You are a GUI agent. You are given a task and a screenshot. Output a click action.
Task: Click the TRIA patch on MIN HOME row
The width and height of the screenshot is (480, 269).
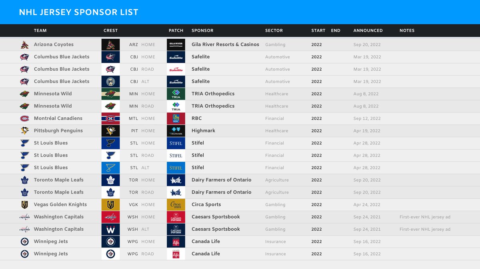(176, 94)
